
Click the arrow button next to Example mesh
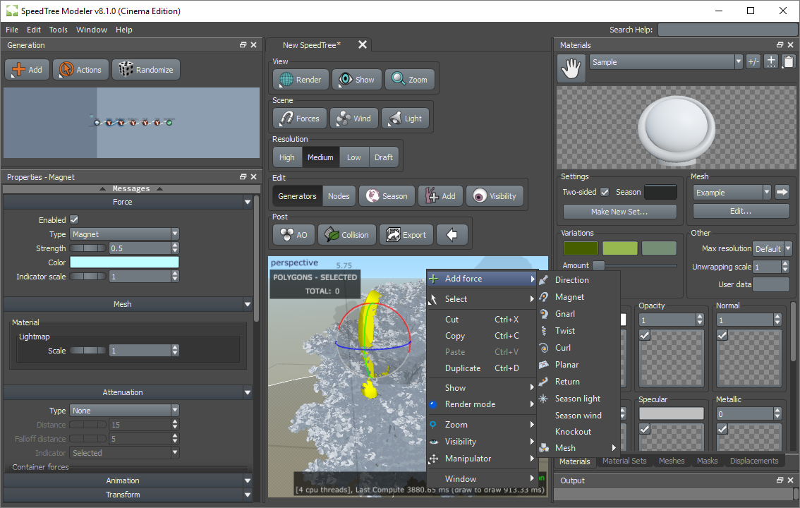tap(782, 193)
